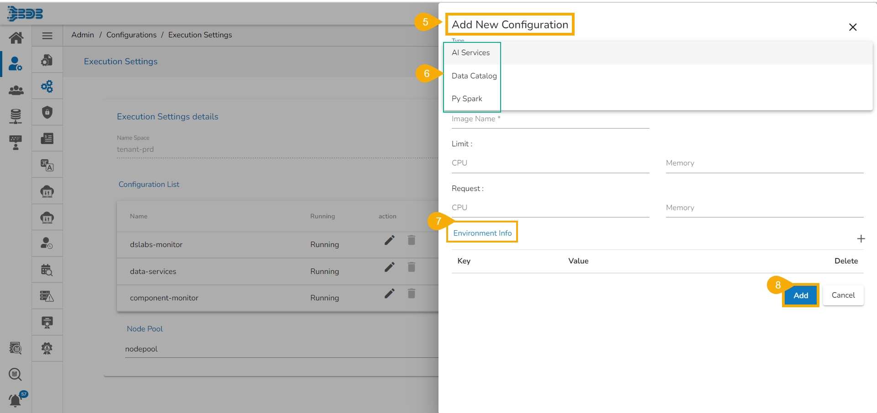The height and width of the screenshot is (413, 877).
Task: Focus the Request Memory field
Action: (765, 208)
